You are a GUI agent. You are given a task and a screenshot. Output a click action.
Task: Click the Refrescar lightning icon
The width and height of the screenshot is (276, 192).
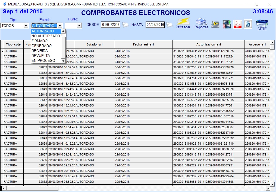tap(183, 22)
